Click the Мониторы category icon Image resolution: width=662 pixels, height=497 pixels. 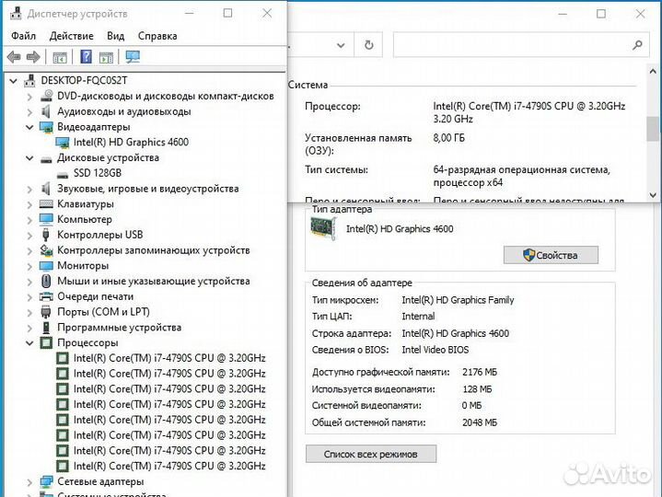click(x=46, y=265)
